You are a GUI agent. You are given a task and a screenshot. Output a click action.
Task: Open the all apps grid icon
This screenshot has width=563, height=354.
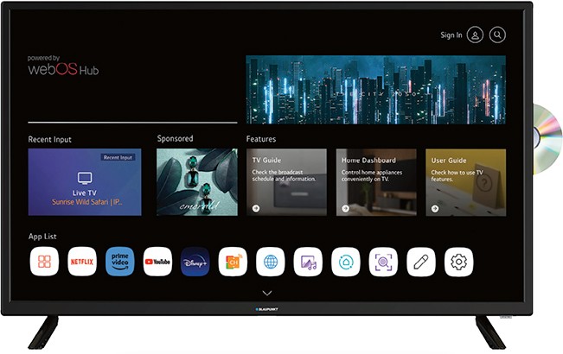click(44, 262)
